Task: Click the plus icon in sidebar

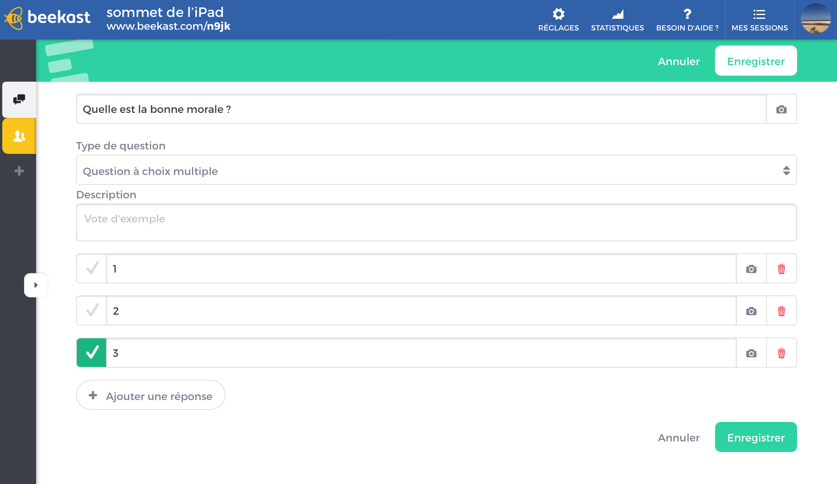Action: (x=19, y=171)
